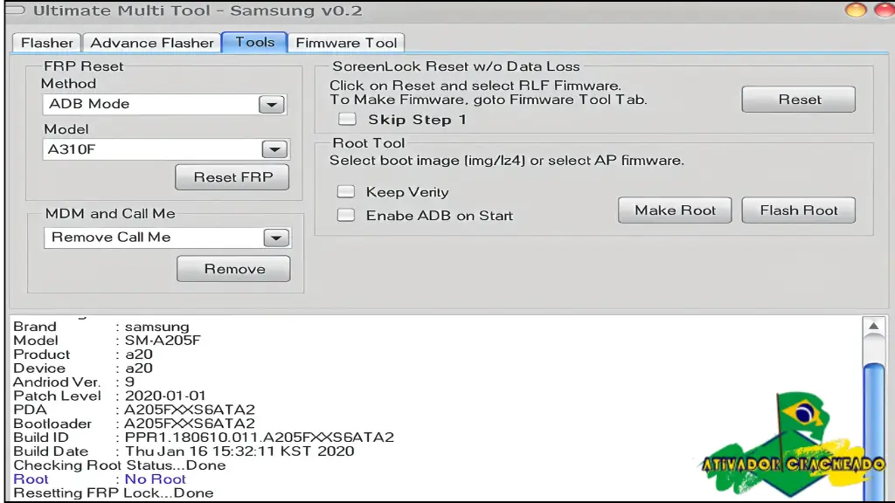Switch to the Flasher tab

coord(47,43)
